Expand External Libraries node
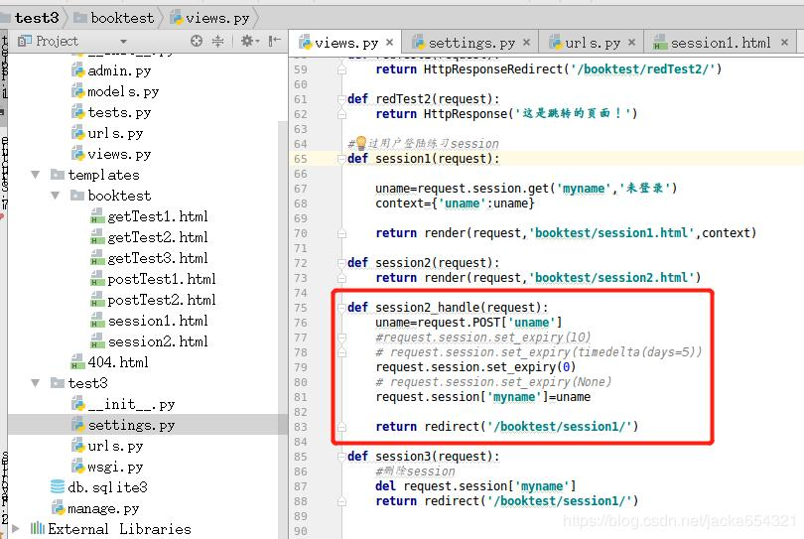This screenshot has width=804, height=539. 15,528
